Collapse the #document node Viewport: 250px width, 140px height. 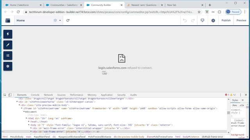[x=24, y=112]
